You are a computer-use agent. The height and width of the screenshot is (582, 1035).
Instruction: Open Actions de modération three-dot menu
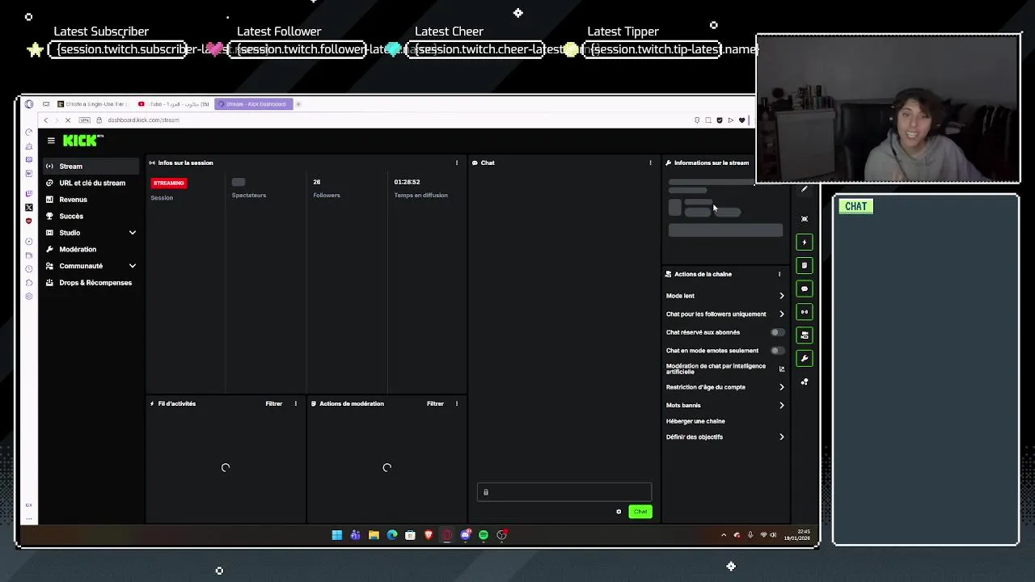tap(457, 403)
